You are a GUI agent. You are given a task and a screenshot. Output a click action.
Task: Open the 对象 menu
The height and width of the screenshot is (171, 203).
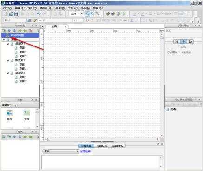[60, 8]
